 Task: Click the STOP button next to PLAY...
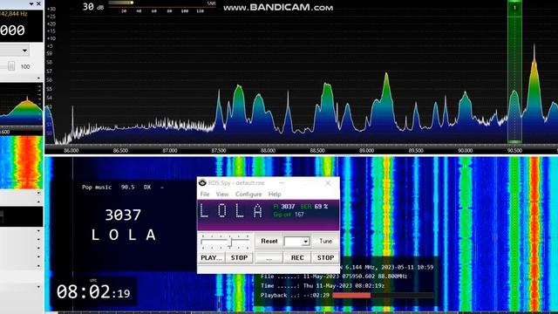(x=239, y=258)
